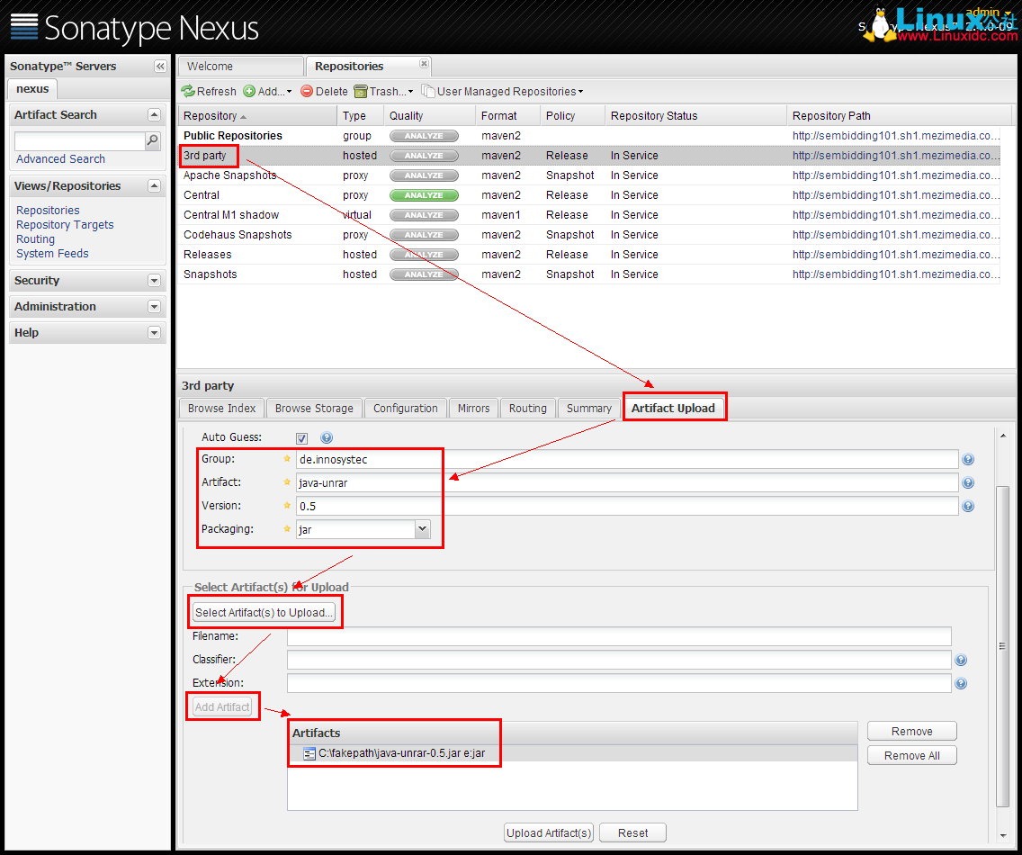Image resolution: width=1022 pixels, height=855 pixels.
Task: Open the Advanced Search link
Action: (x=60, y=159)
